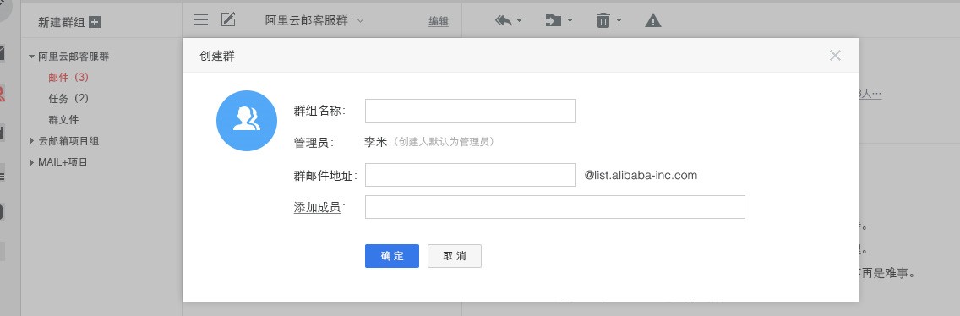Focus the 群邮件地址 input field
960x316 pixels.
pyautogui.click(x=470, y=175)
